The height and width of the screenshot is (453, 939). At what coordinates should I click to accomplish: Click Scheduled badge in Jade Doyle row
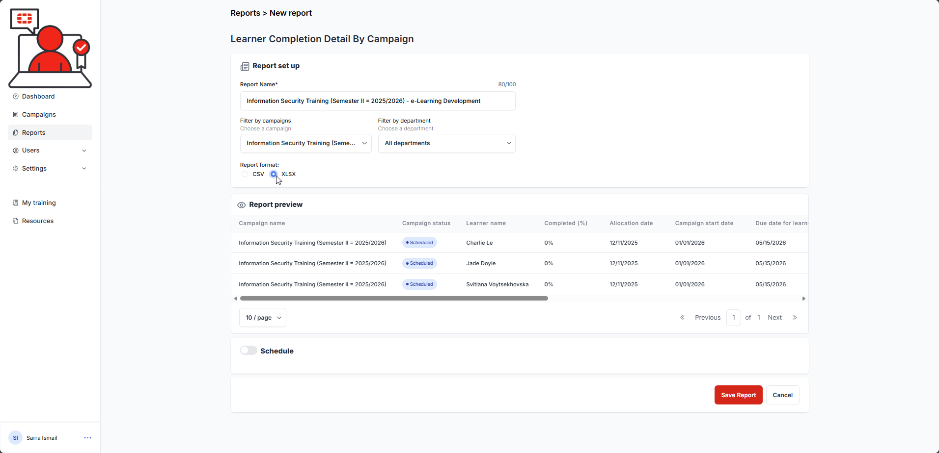[x=419, y=263]
